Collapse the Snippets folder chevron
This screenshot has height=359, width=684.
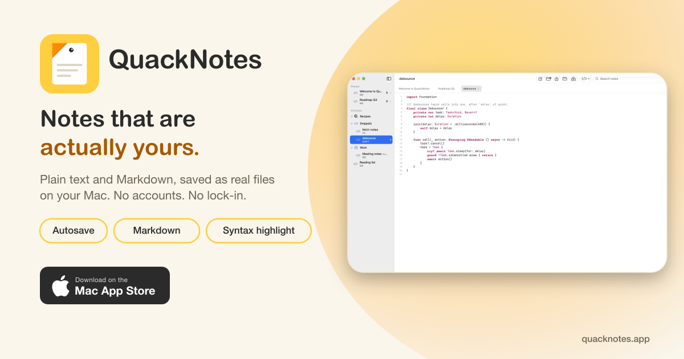pyautogui.click(x=352, y=124)
